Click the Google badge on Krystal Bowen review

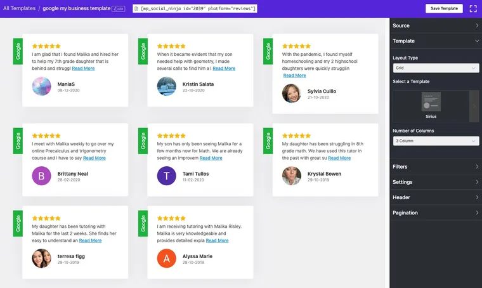268,141
